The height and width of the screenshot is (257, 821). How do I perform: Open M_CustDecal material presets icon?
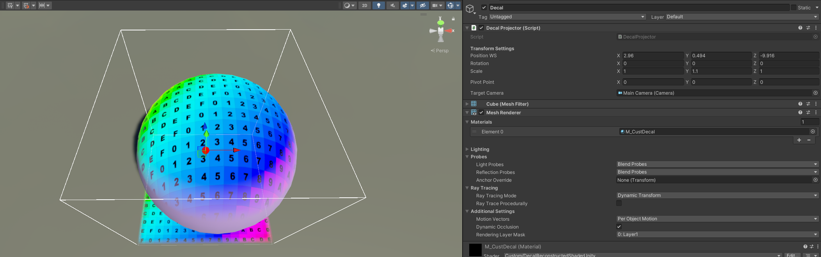(x=812, y=246)
